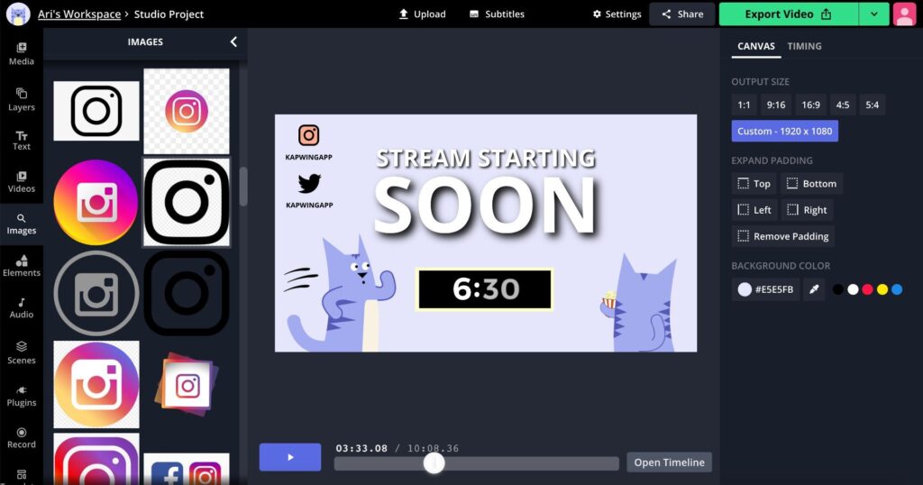
Task: Open the Audio panel in sidebar
Action: pyautogui.click(x=22, y=307)
